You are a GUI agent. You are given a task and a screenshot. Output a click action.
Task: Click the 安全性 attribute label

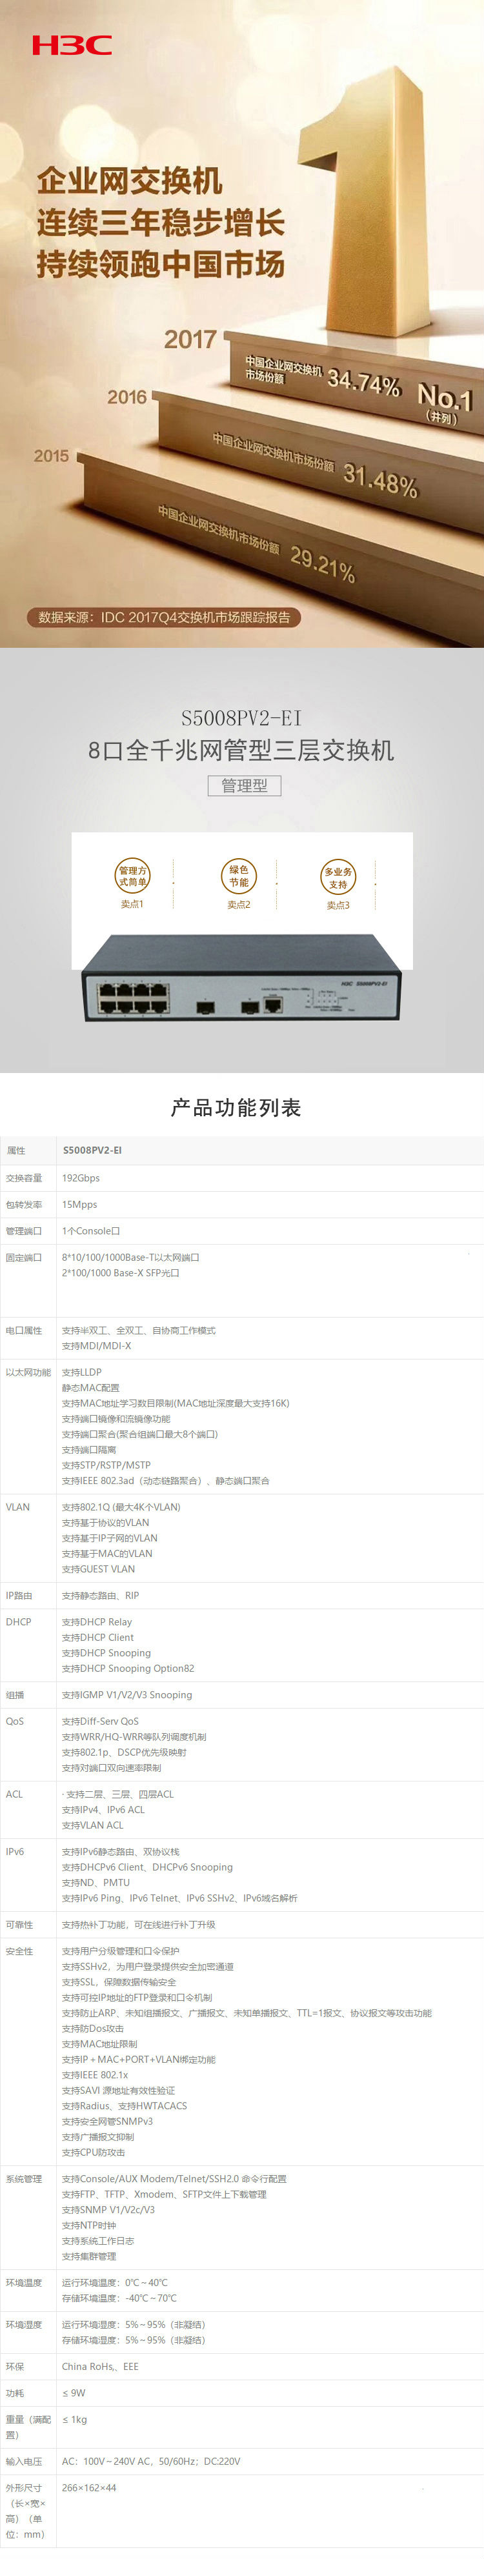(x=19, y=1951)
